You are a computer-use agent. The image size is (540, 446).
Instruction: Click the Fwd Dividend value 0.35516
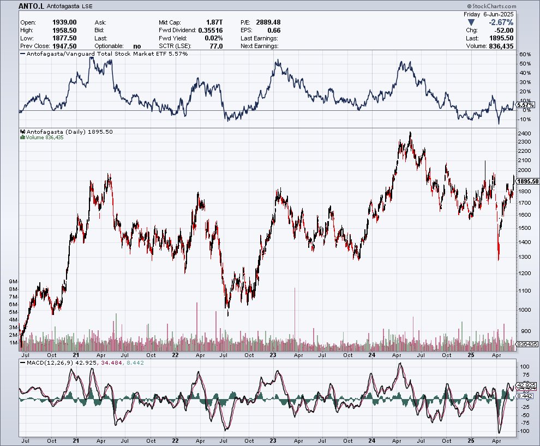pyautogui.click(x=211, y=31)
